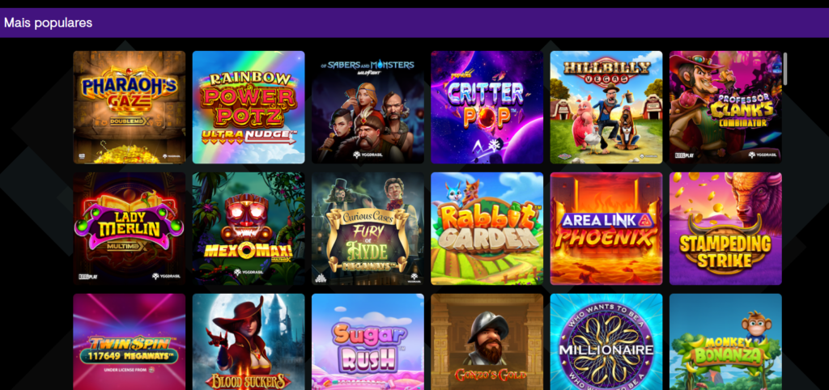
Task: Open the Pharaoh's Gaze game tile
Action: 129,108
